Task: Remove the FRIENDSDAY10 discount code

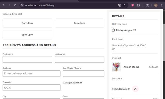Action: point(135,89)
